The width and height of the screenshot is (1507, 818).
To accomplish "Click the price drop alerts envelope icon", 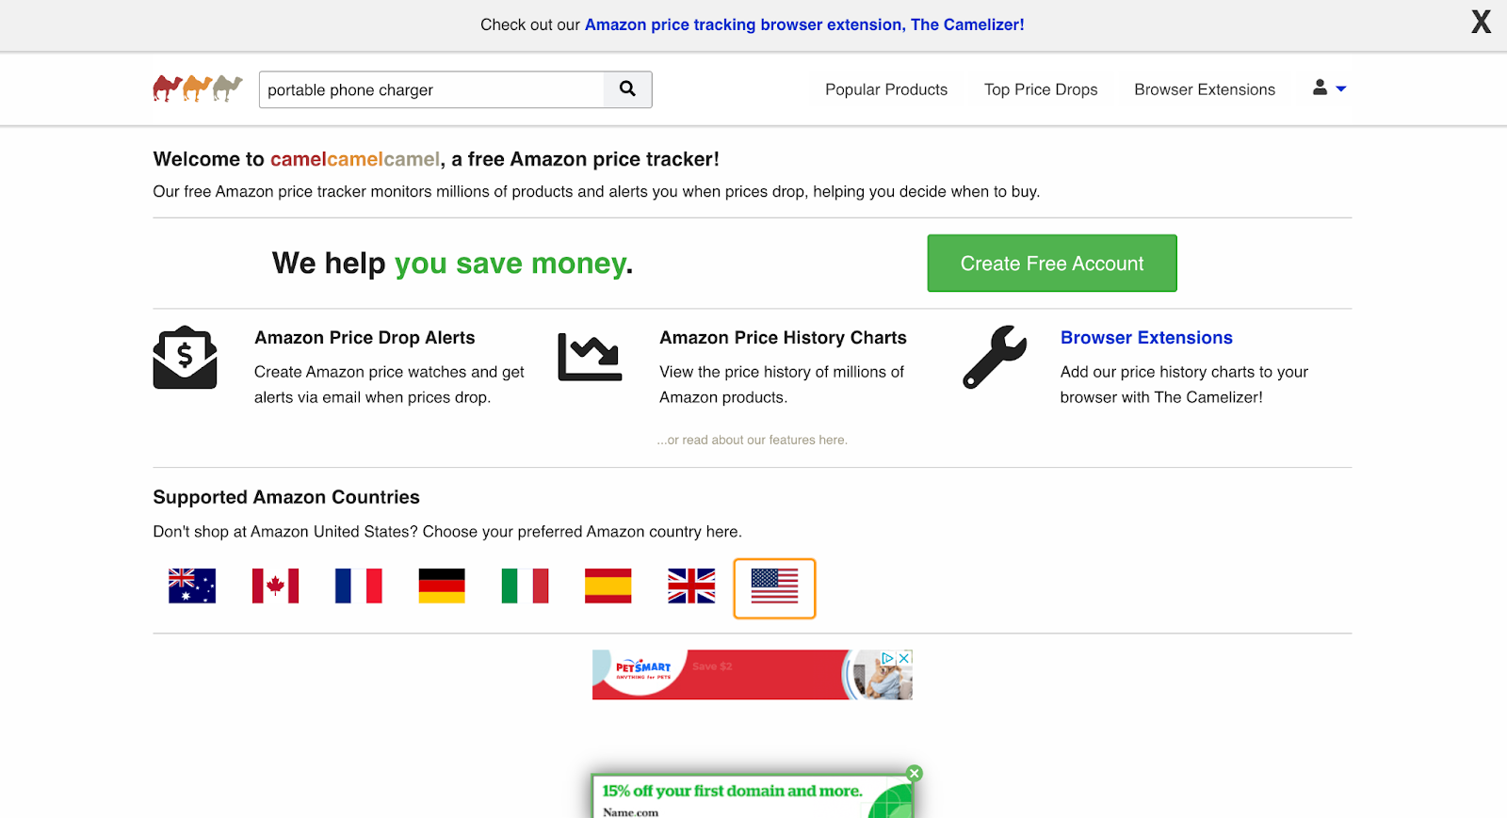I will click(186, 358).
